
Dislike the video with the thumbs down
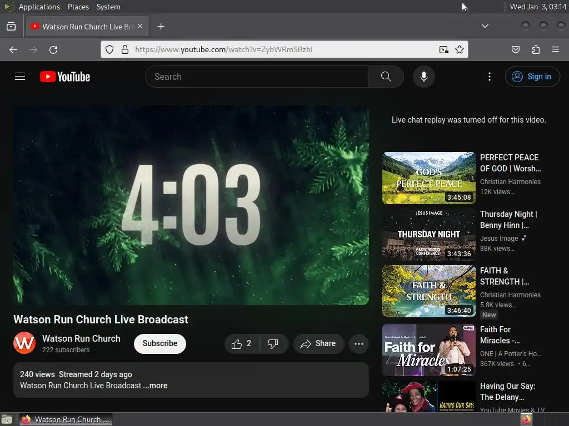273,344
